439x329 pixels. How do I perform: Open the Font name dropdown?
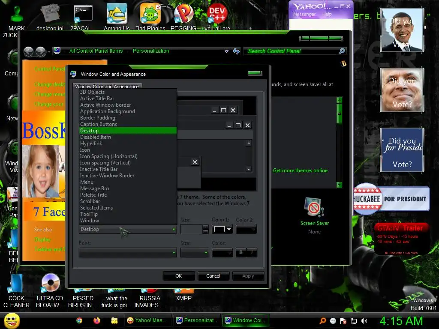tap(128, 253)
